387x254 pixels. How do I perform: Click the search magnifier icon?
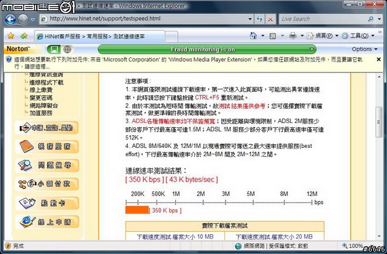(371, 19)
